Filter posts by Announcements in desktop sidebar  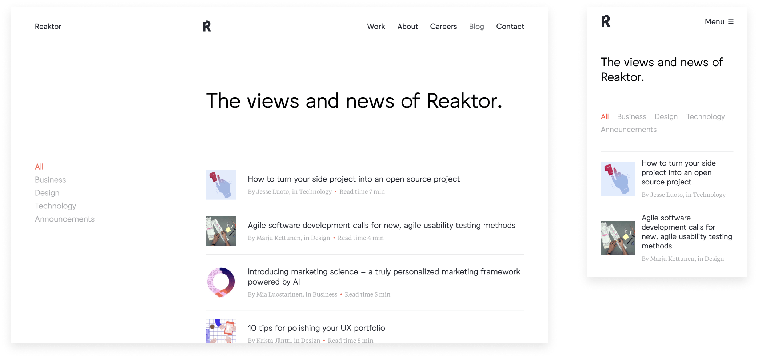[64, 219]
